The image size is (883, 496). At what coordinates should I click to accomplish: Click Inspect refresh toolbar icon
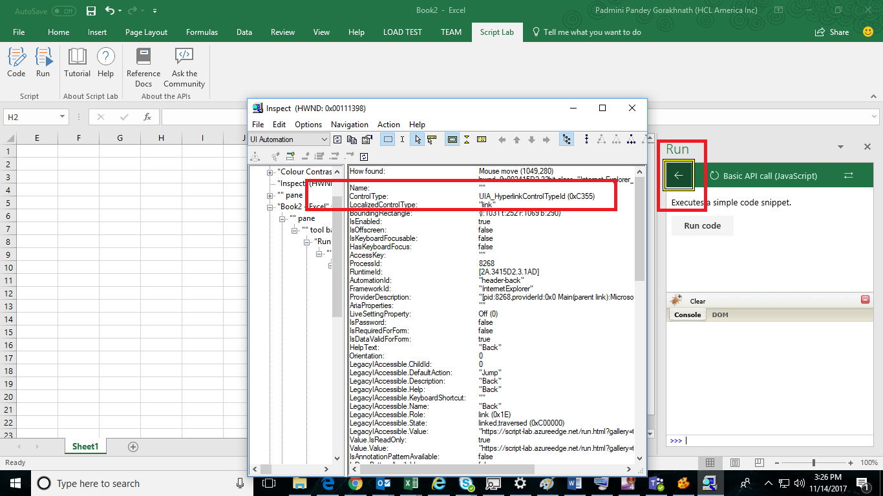coord(337,139)
